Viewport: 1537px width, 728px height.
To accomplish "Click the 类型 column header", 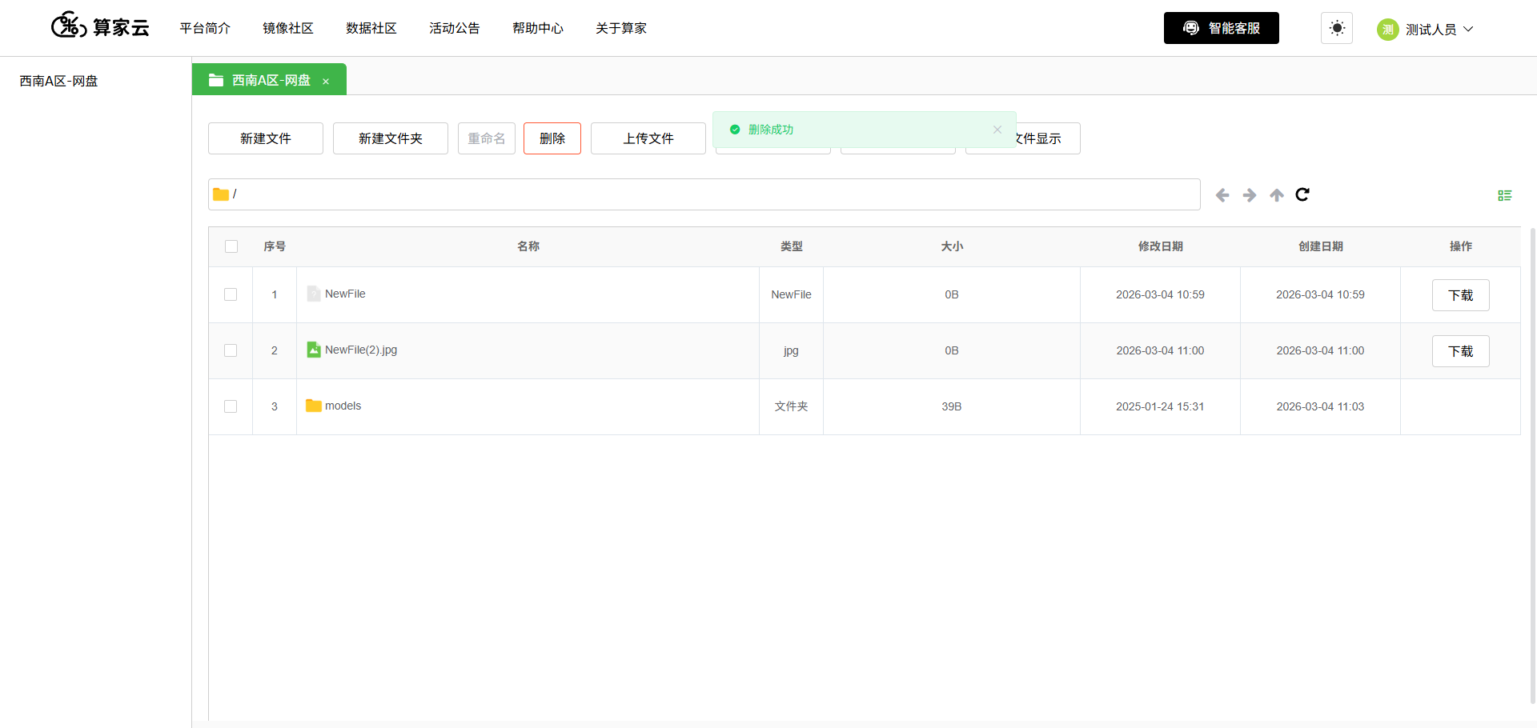I will click(x=792, y=246).
